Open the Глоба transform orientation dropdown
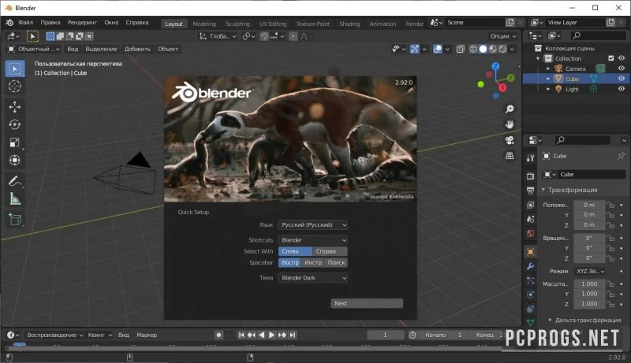The image size is (631, 363). [x=218, y=36]
